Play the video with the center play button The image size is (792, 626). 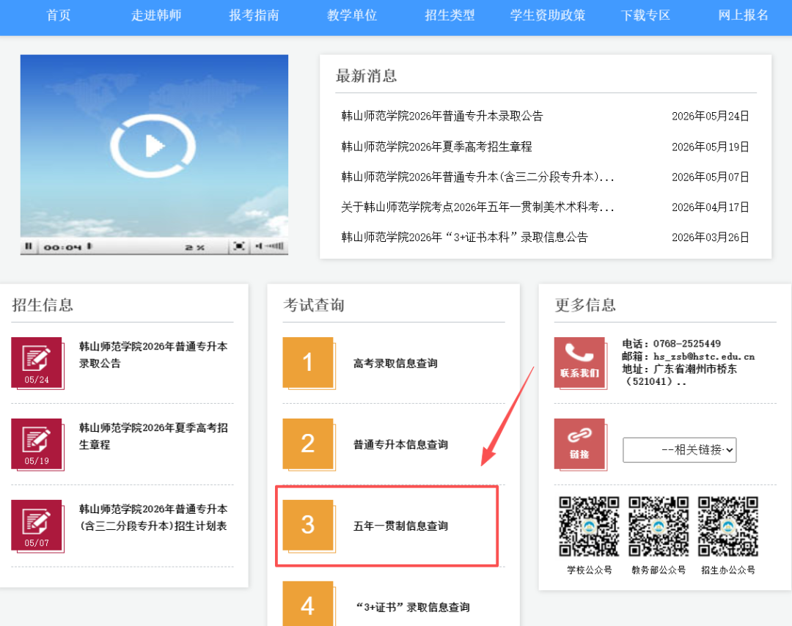coord(153,146)
